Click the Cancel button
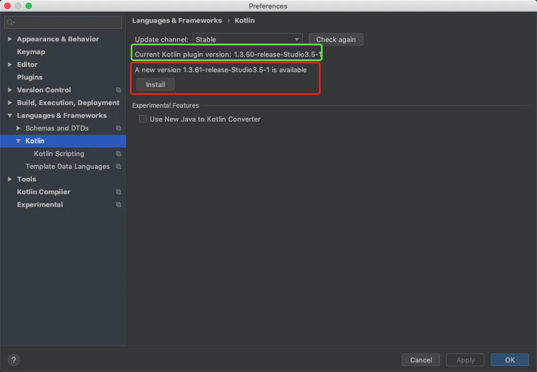The image size is (537, 372). pyautogui.click(x=421, y=360)
